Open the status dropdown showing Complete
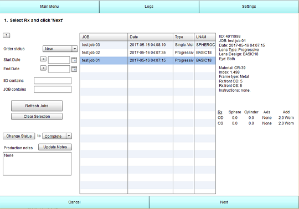The height and width of the screenshot is (209, 299). [57, 136]
